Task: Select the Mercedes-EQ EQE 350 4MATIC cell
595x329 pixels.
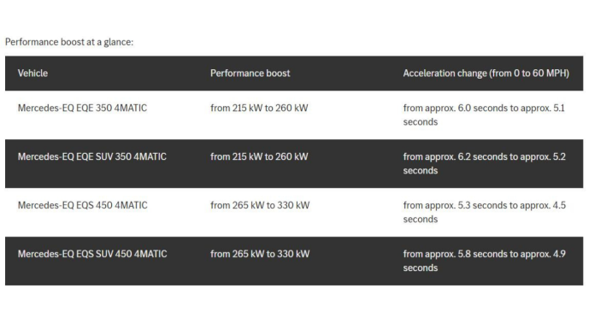Action: 82,109
